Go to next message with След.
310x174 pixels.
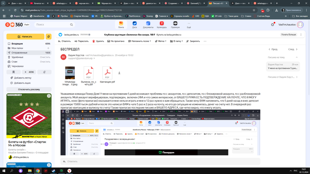click(293, 49)
